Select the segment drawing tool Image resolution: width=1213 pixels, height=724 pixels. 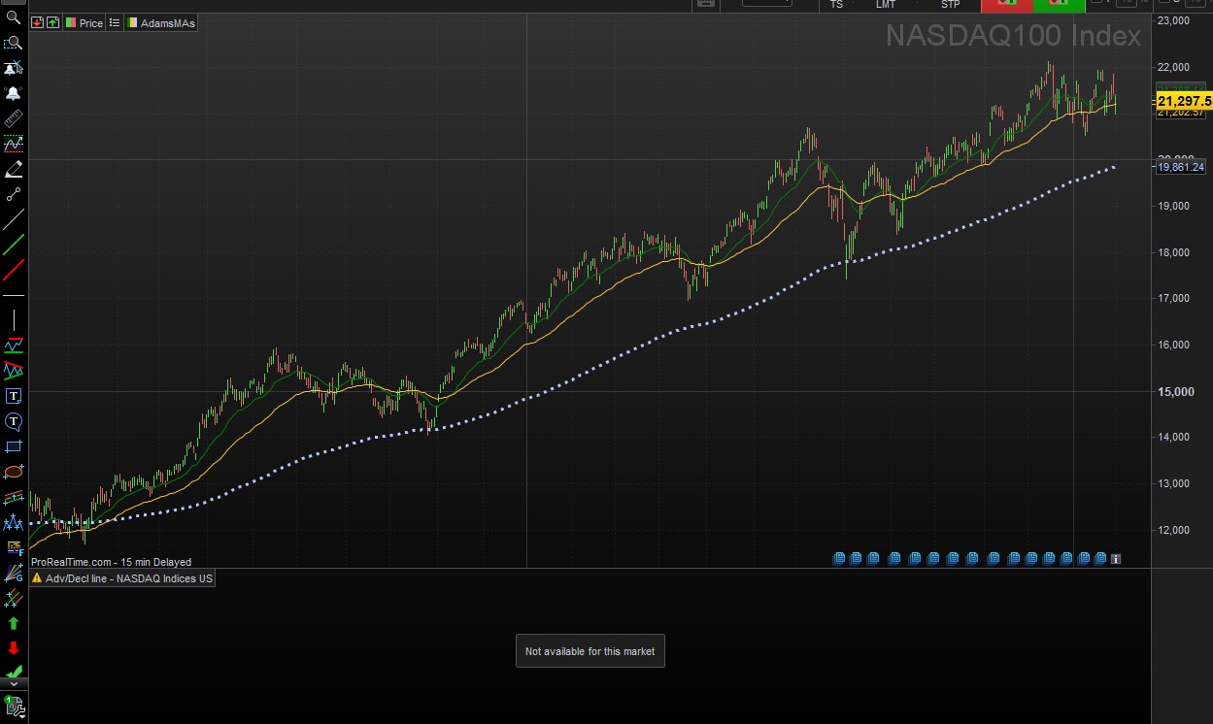click(14, 194)
